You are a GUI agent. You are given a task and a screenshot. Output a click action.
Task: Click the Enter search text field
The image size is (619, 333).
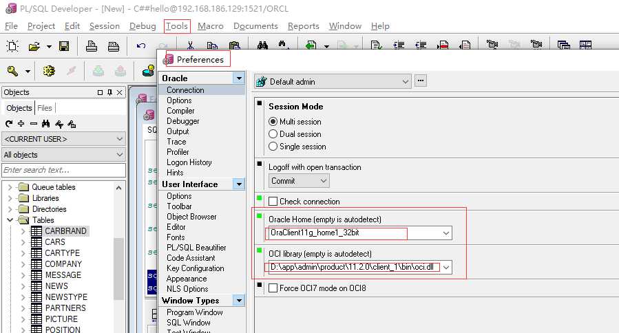pyautogui.click(x=63, y=170)
